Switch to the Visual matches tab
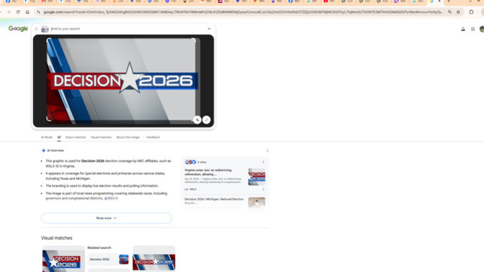 click(101, 137)
